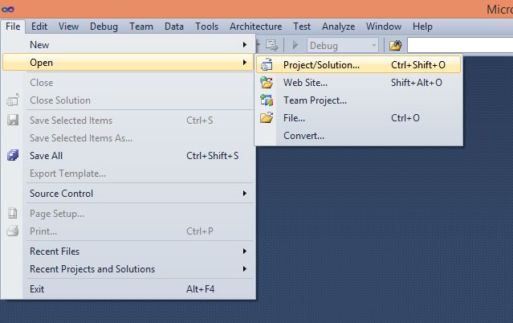Click the Save All stacked disks icon

[x=13, y=155]
